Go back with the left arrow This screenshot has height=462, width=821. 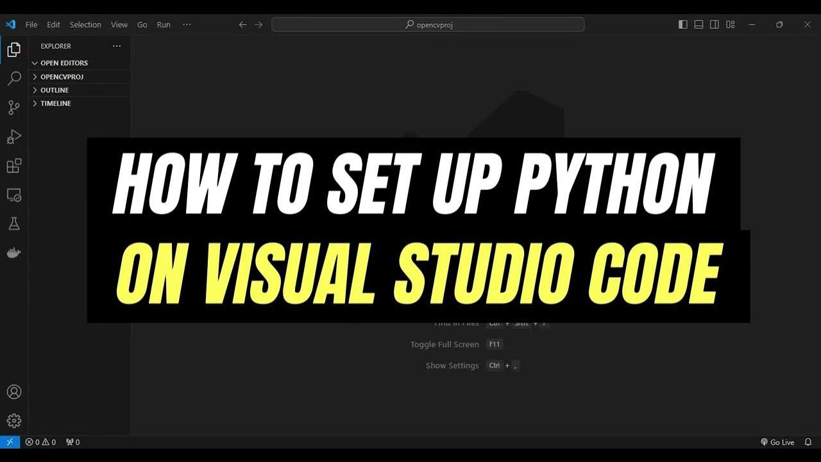click(242, 24)
